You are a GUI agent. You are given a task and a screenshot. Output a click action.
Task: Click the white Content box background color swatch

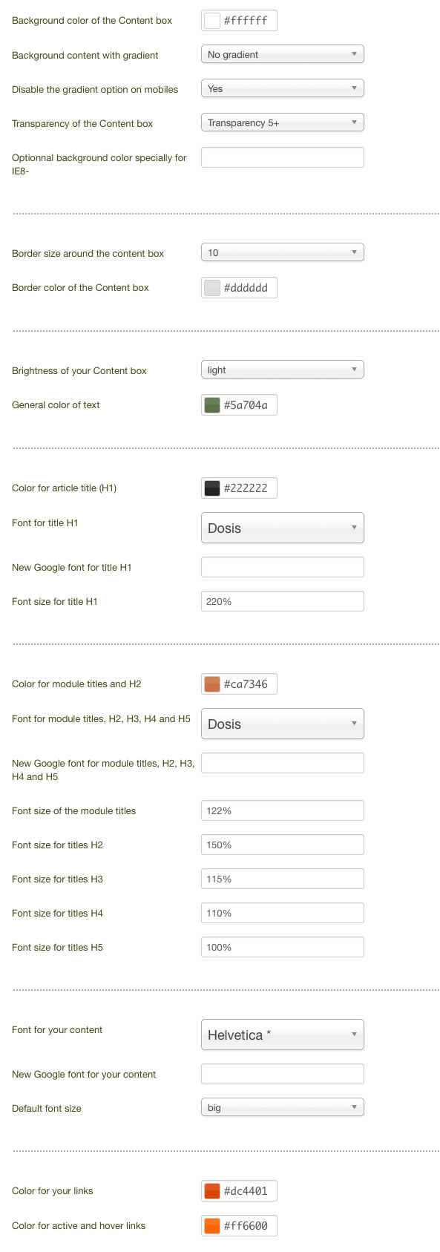click(212, 21)
